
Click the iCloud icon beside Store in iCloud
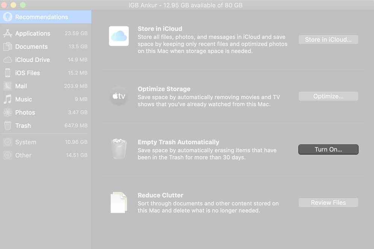[x=119, y=36]
